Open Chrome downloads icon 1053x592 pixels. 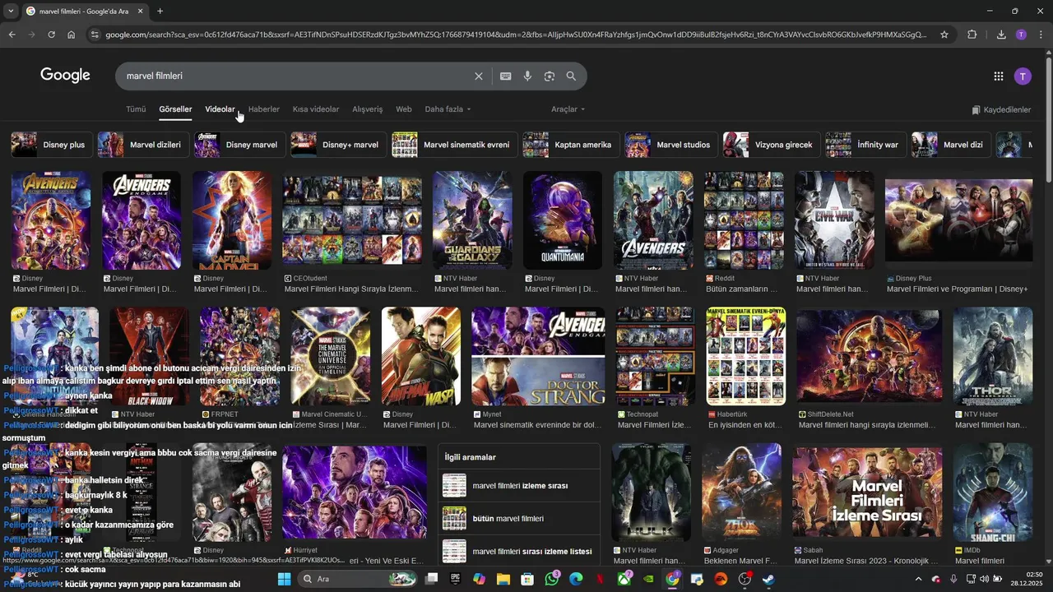[x=1001, y=35]
